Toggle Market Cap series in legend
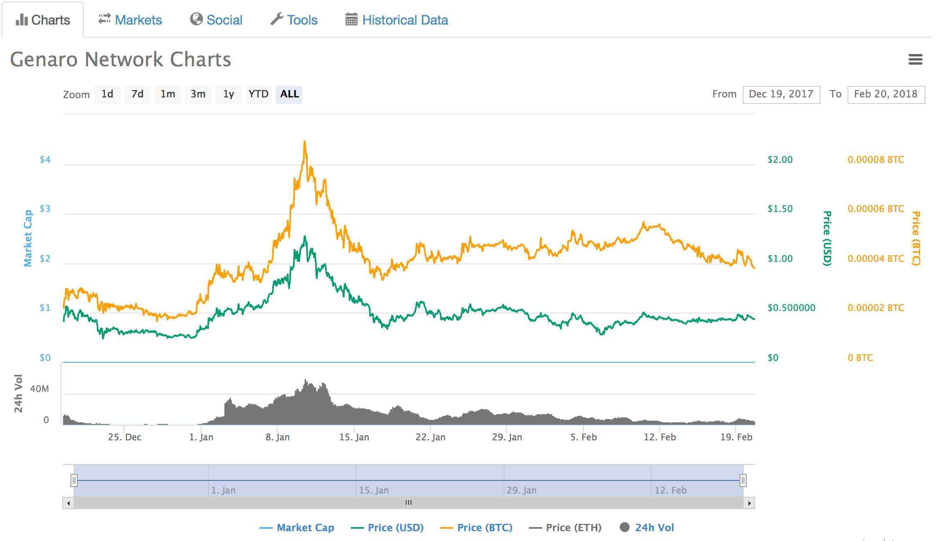This screenshot has height=541, width=936. tap(297, 528)
